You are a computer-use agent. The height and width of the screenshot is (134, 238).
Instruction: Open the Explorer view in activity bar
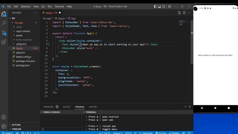coord(4,14)
